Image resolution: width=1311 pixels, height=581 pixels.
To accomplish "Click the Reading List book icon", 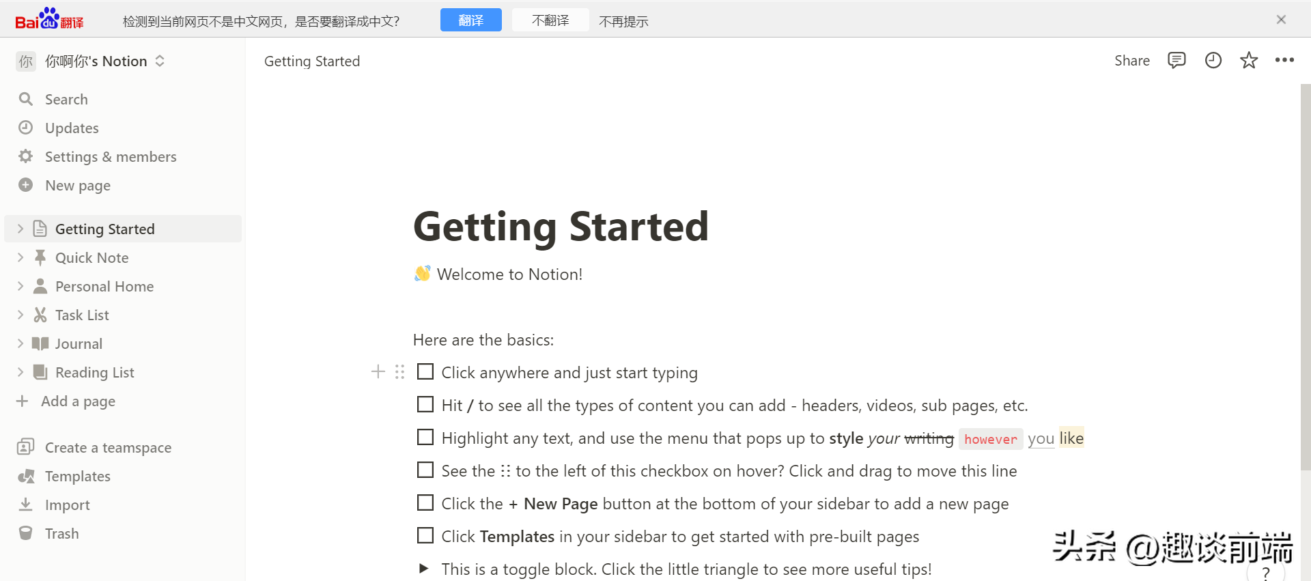I will click(40, 372).
